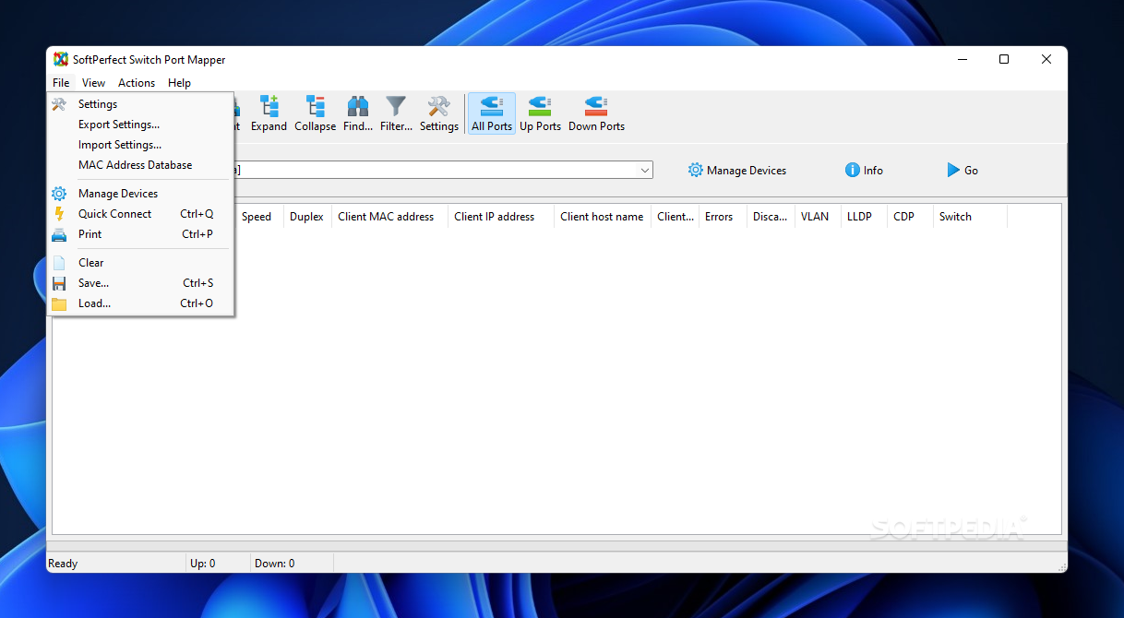Click the Switch column header
Screen dimensions: 1124x618
click(x=970, y=217)
